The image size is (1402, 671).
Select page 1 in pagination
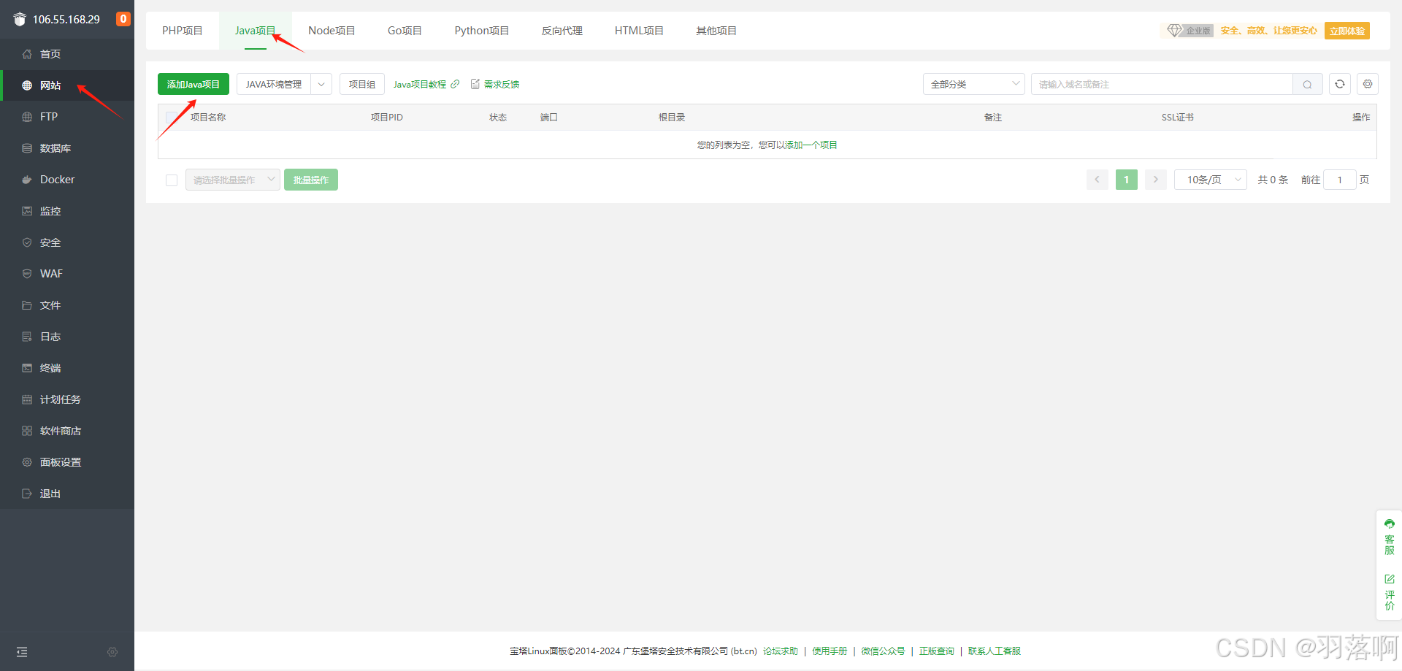point(1127,180)
